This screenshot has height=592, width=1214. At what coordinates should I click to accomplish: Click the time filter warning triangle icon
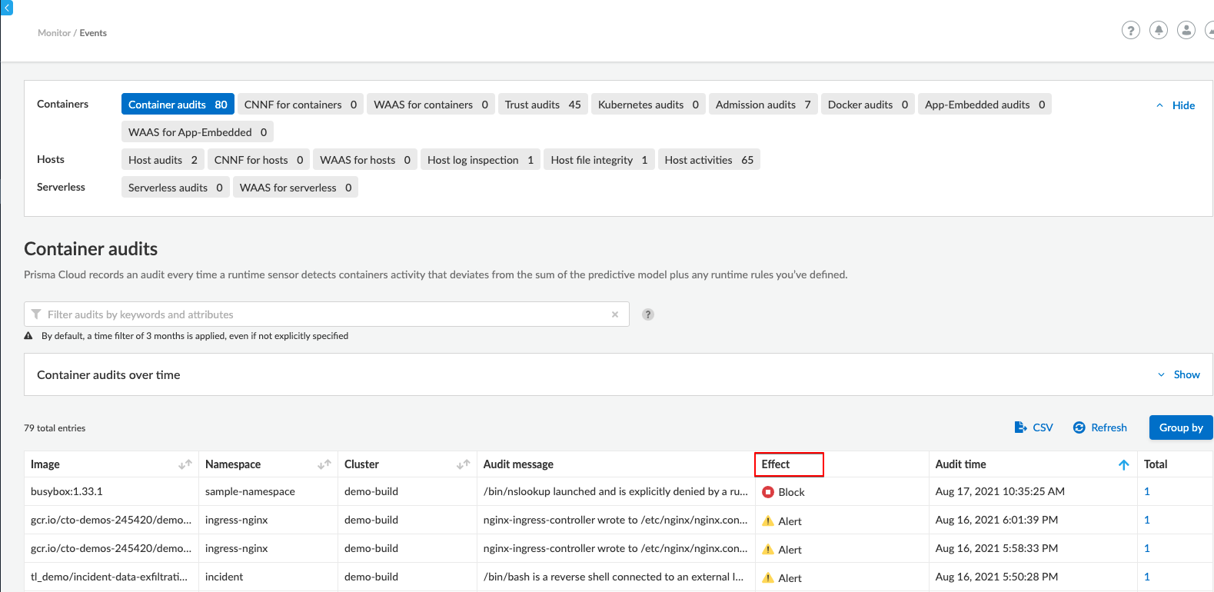28,336
